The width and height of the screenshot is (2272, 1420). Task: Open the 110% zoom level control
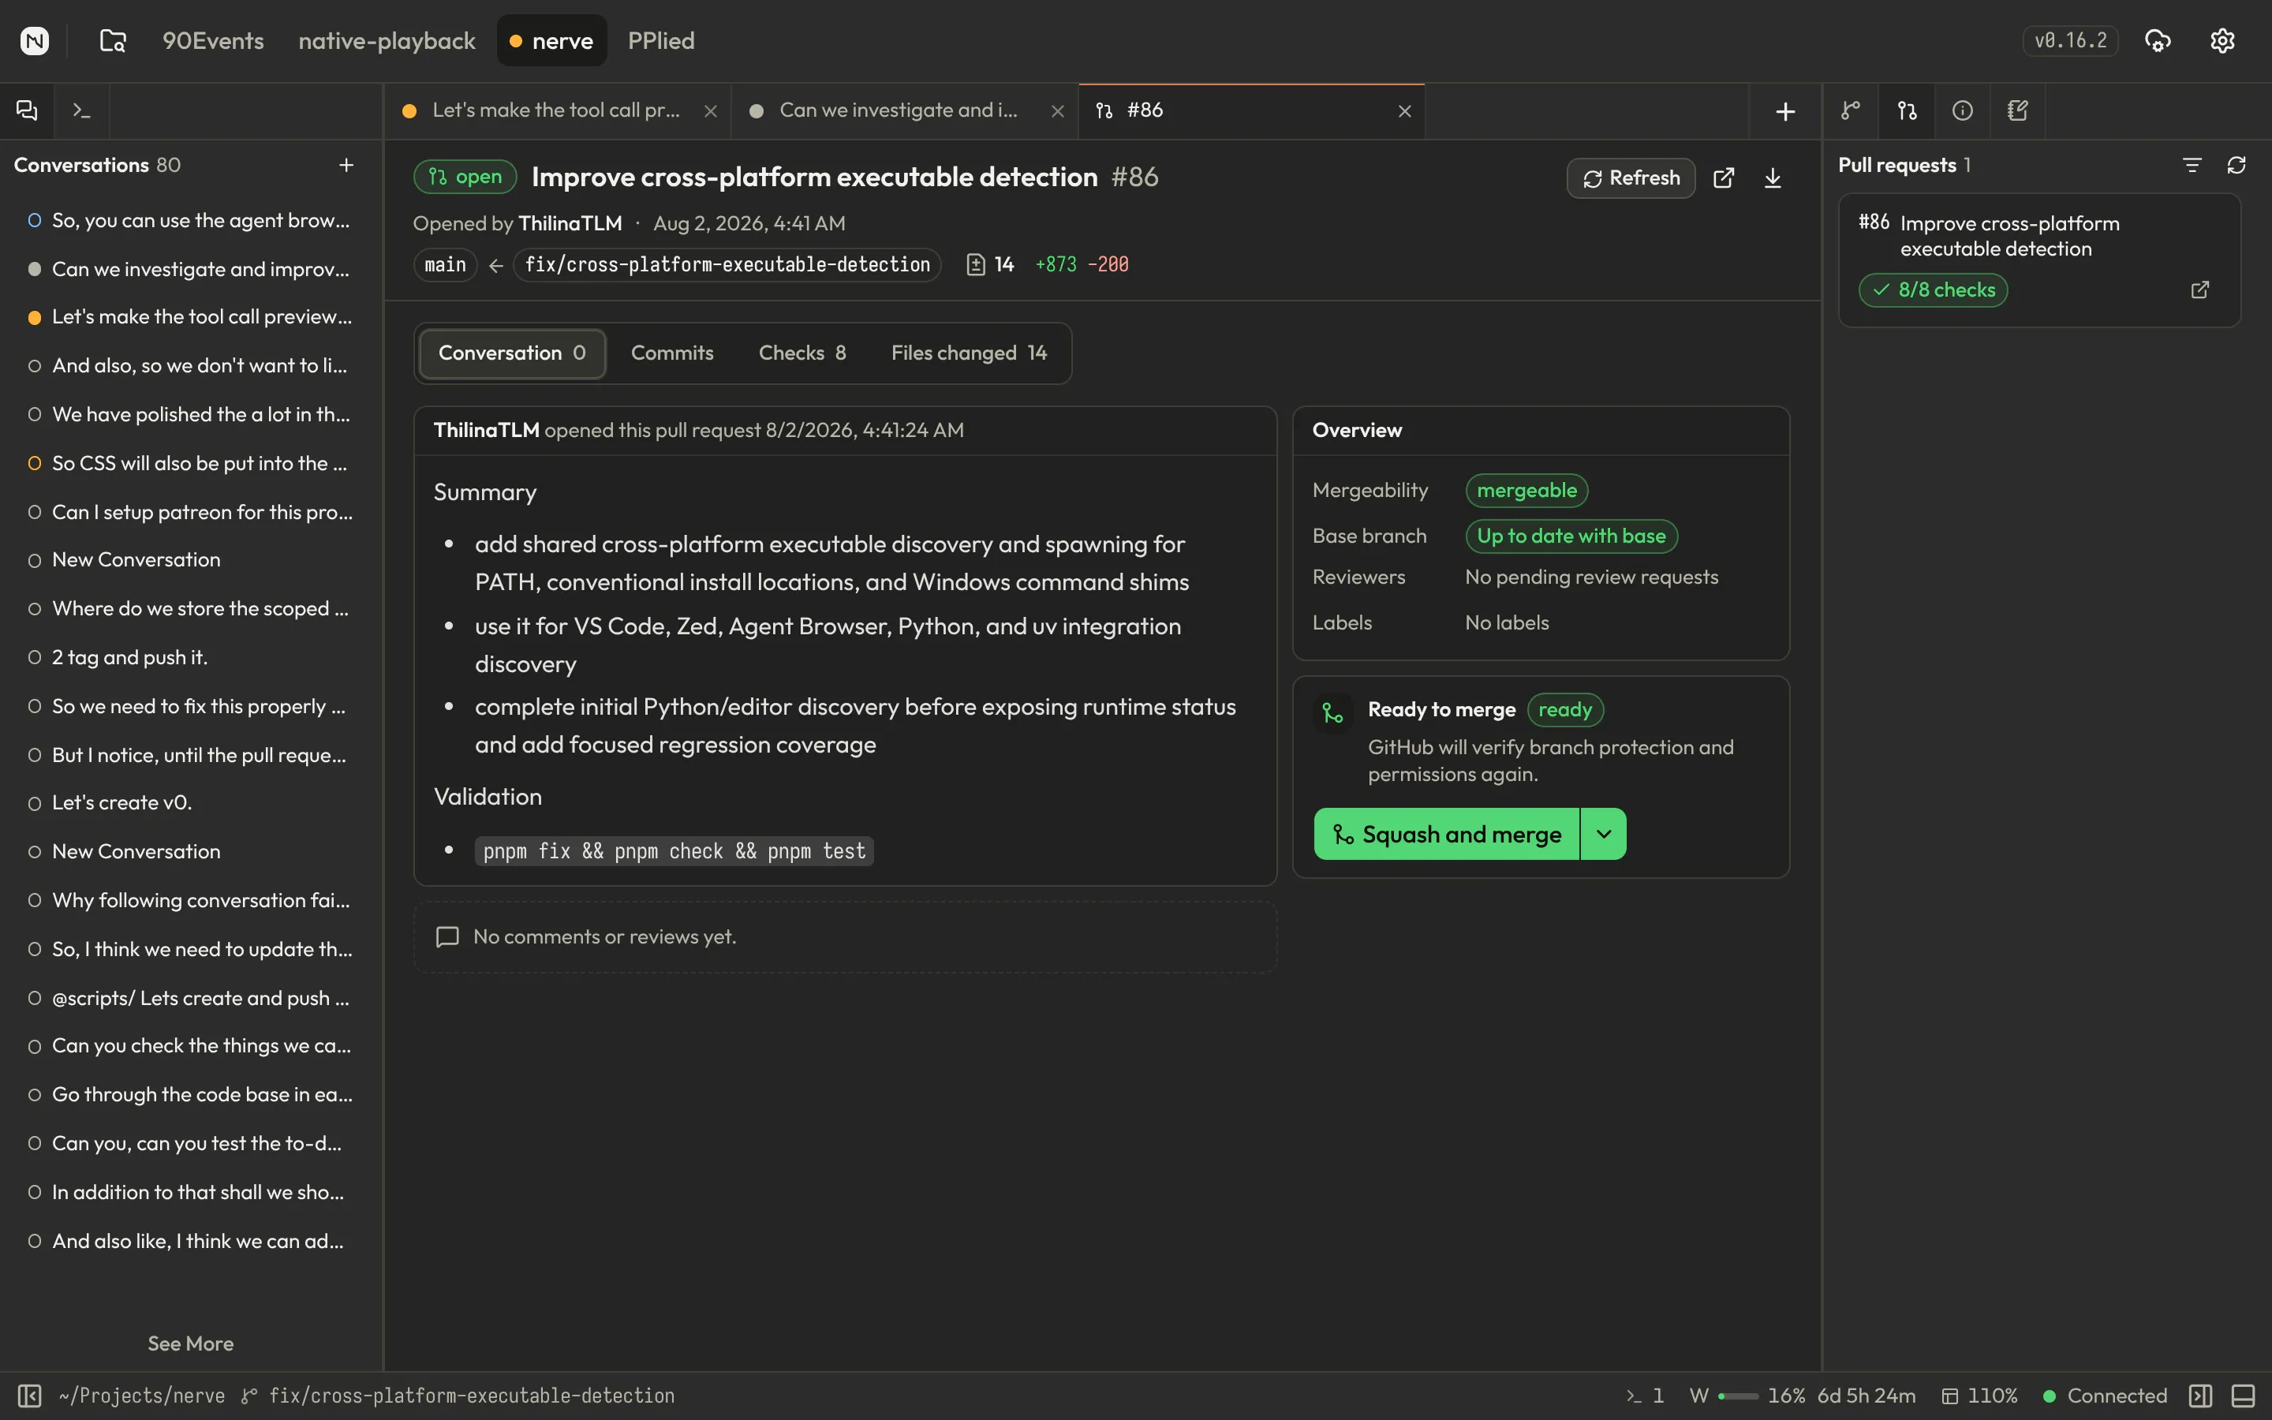tap(1979, 1396)
